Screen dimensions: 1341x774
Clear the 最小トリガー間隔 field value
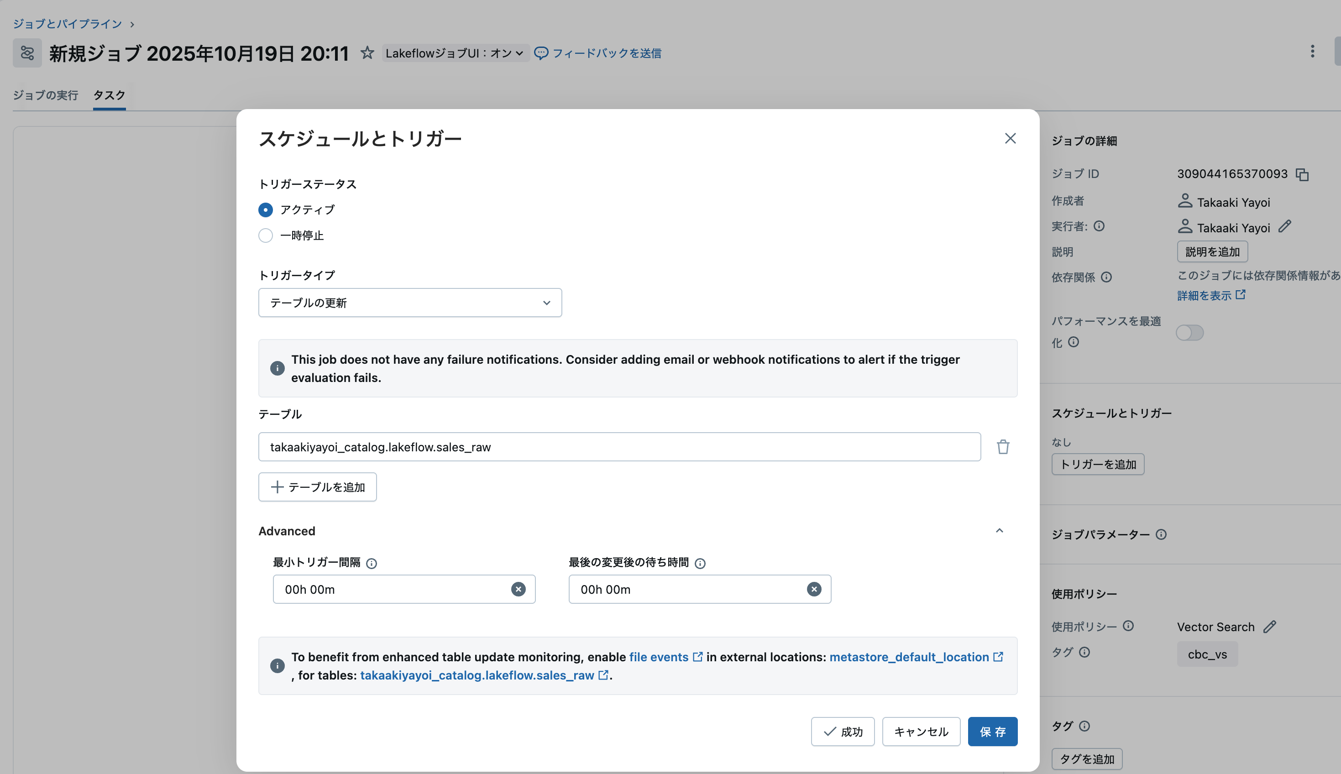518,589
